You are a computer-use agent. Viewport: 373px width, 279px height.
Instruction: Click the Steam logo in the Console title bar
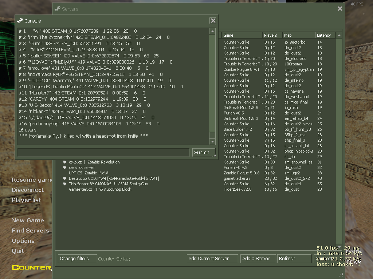pyautogui.click(x=20, y=21)
